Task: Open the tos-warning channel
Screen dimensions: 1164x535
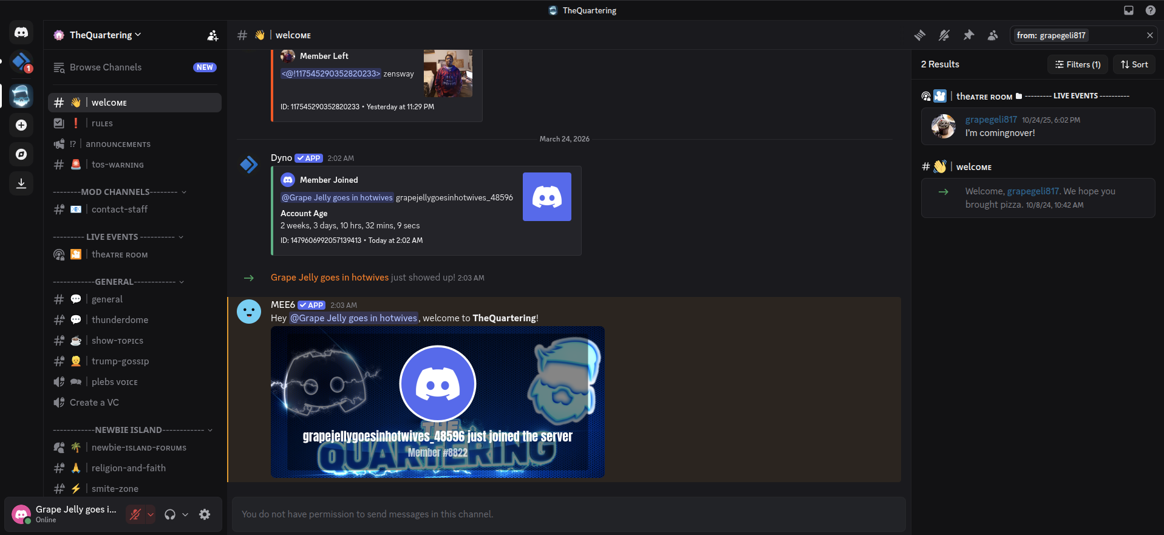Action: tap(135, 165)
